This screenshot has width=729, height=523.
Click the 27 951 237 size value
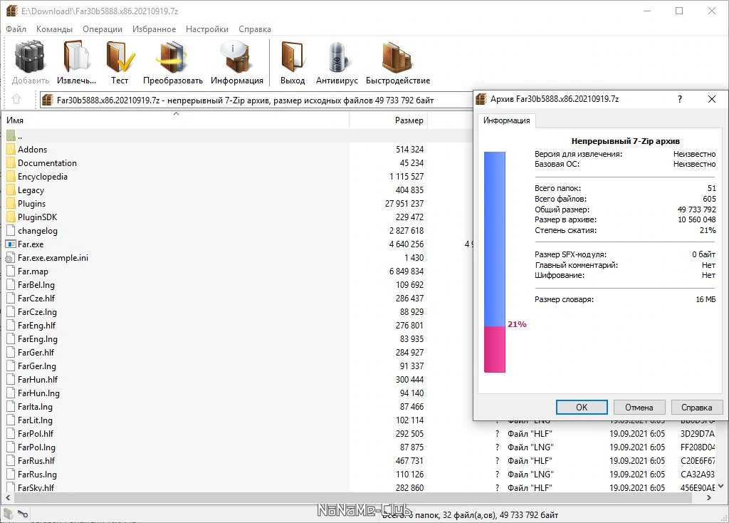[404, 203]
